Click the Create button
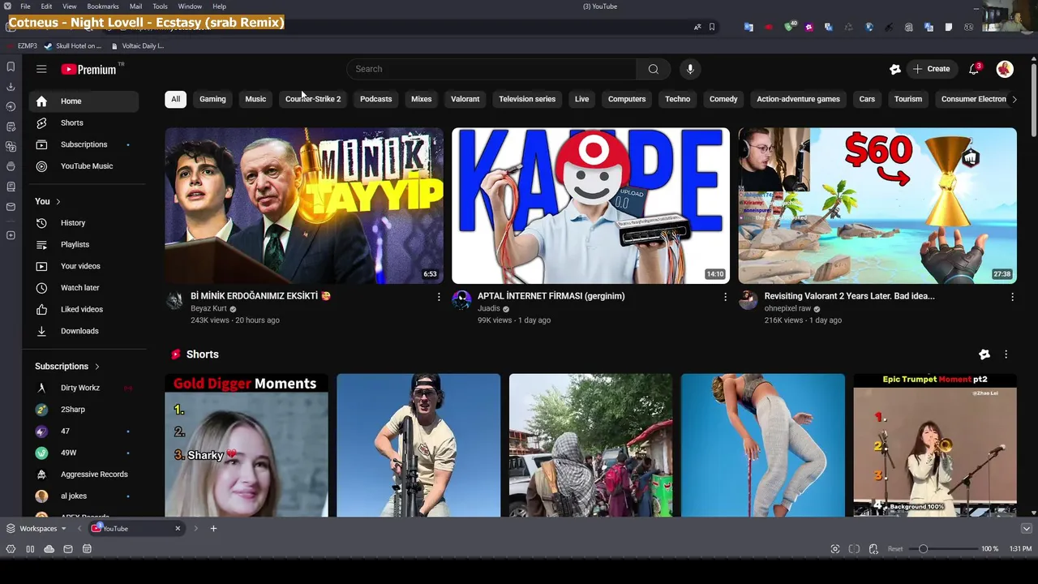The image size is (1038, 584). point(931,69)
